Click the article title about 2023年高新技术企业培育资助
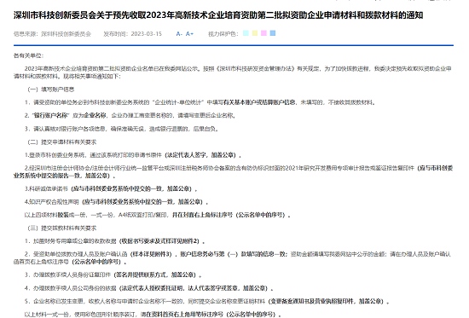 218,15
